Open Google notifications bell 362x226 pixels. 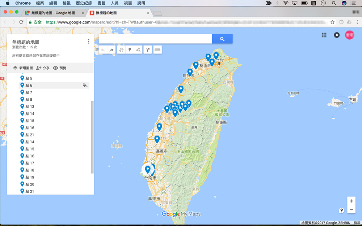tap(337, 35)
